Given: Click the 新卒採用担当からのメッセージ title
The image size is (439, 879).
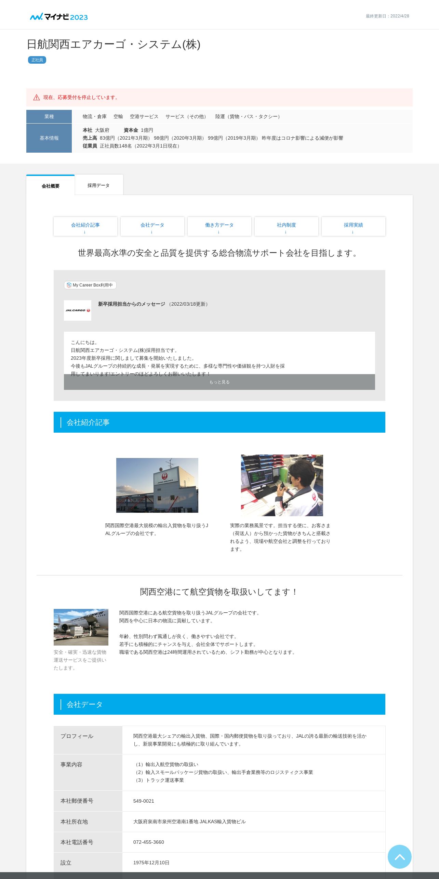Looking at the screenshot, I should tap(132, 304).
